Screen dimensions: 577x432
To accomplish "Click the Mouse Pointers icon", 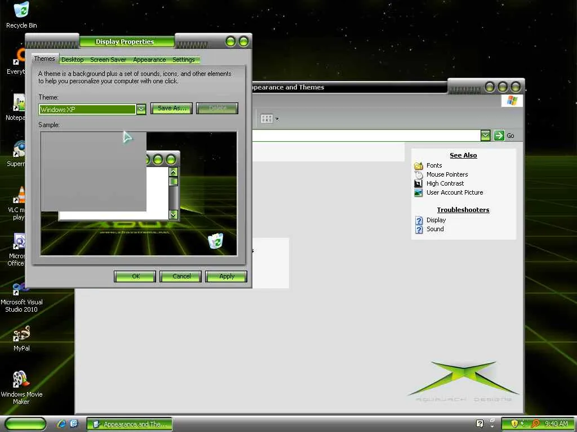I will pos(419,174).
